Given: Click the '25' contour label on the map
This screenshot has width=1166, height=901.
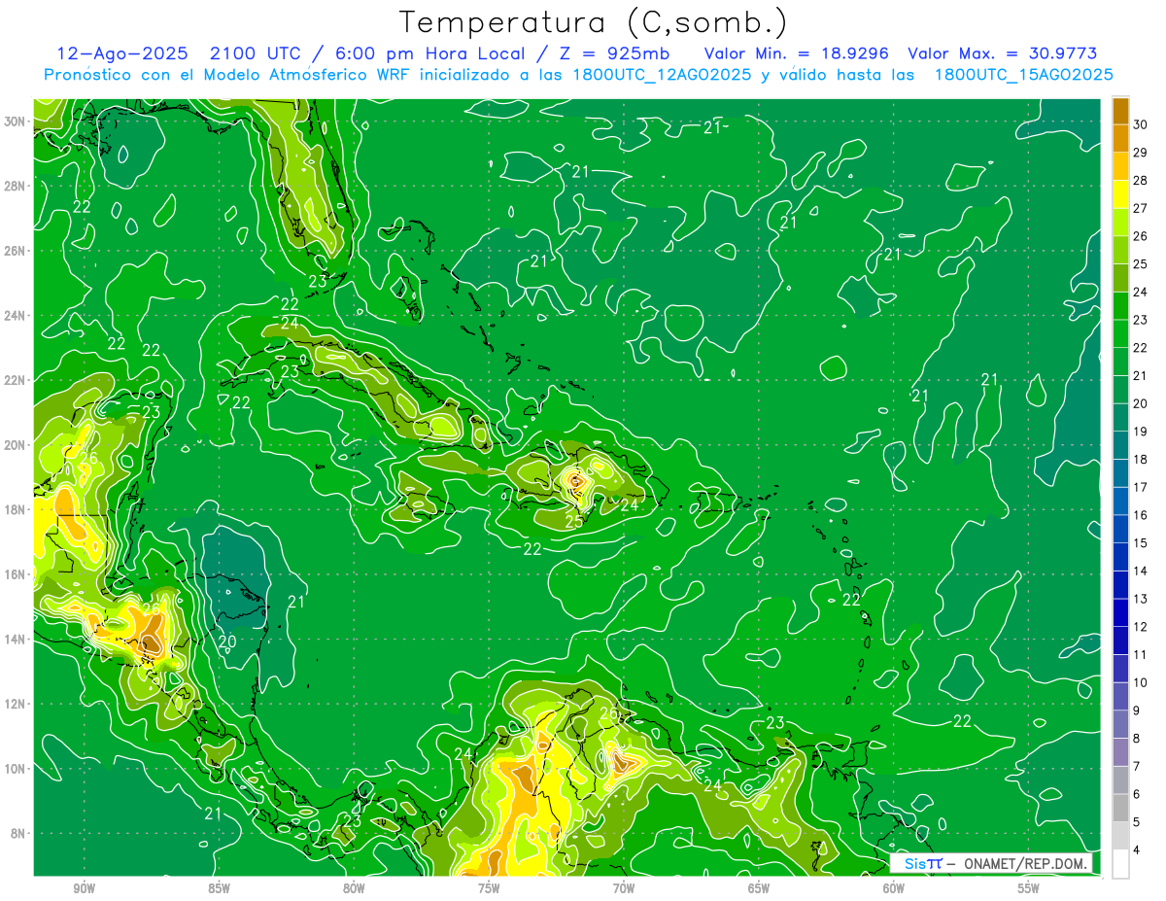Looking at the screenshot, I should click(x=574, y=522).
